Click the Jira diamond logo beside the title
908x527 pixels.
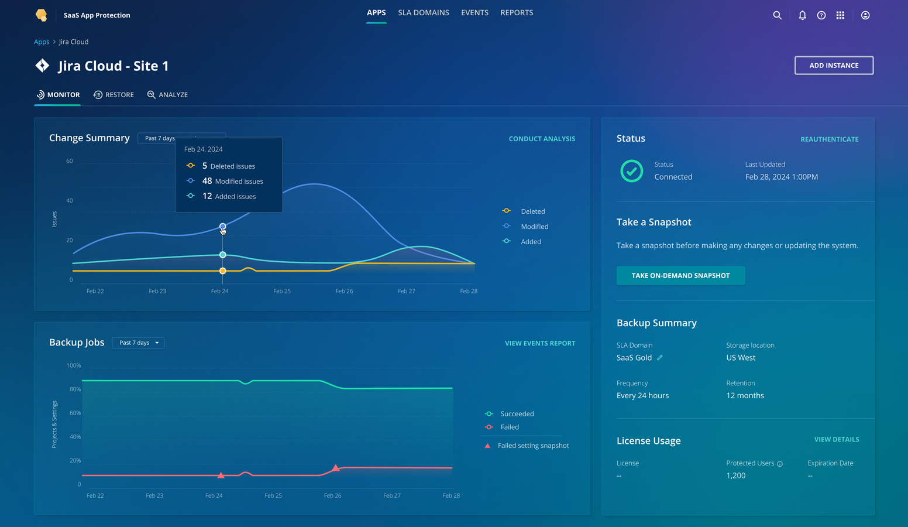(x=42, y=66)
